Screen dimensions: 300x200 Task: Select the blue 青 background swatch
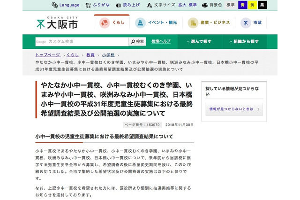[243, 5]
